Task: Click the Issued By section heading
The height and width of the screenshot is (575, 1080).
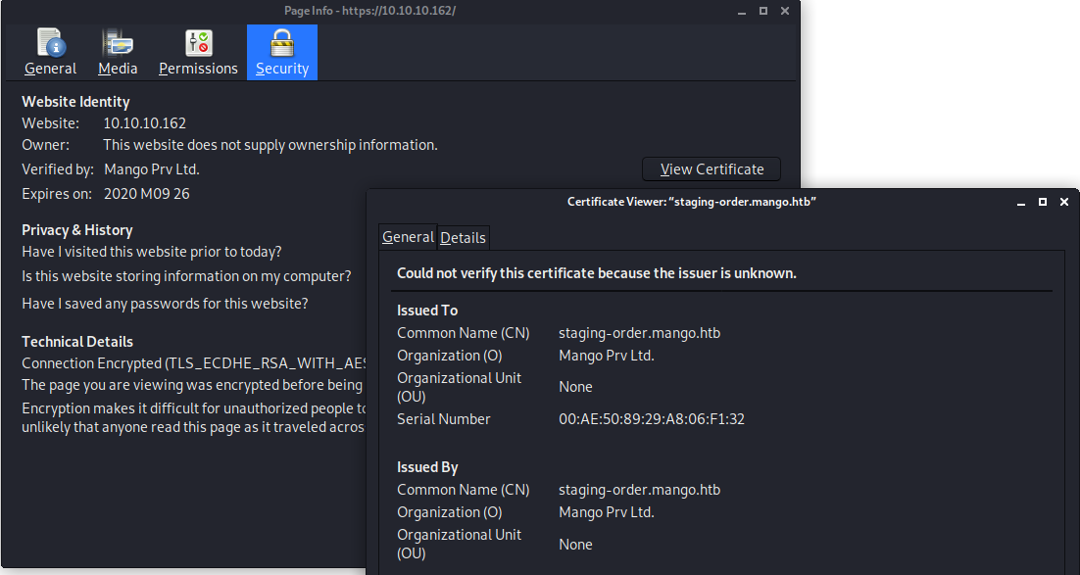Action: tap(427, 467)
